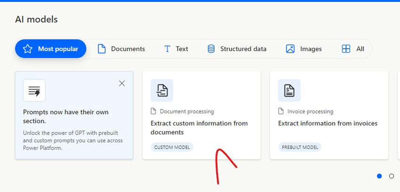Dismiss the Prompts notification card
This screenshot has width=400, height=192.
tap(122, 83)
